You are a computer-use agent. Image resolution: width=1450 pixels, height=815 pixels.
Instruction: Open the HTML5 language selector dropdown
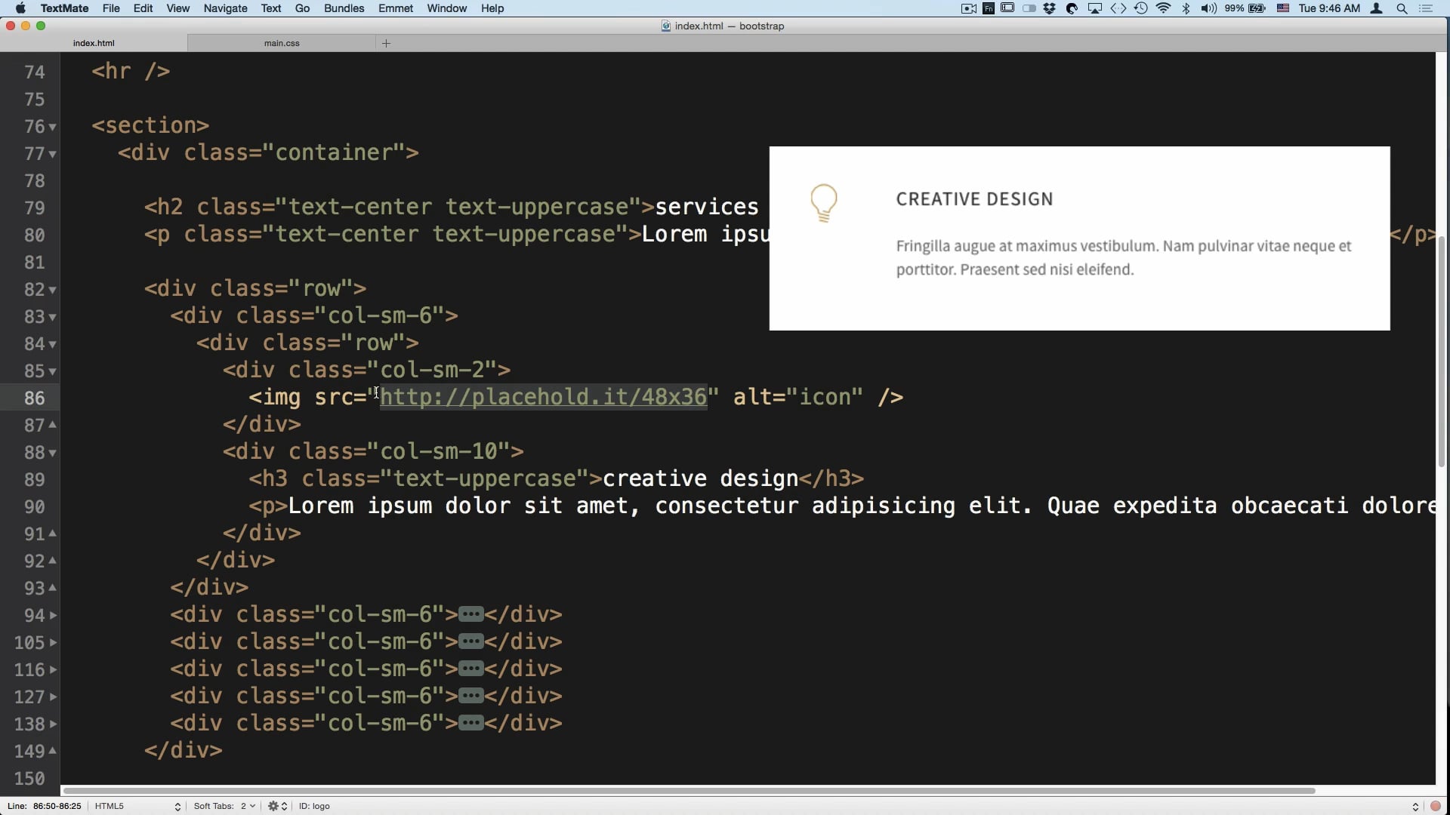(x=137, y=806)
